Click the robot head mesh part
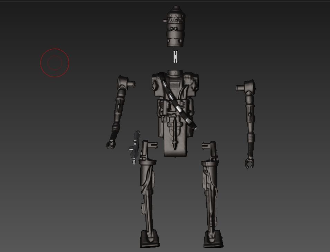The image size is (330, 252). click(176, 27)
